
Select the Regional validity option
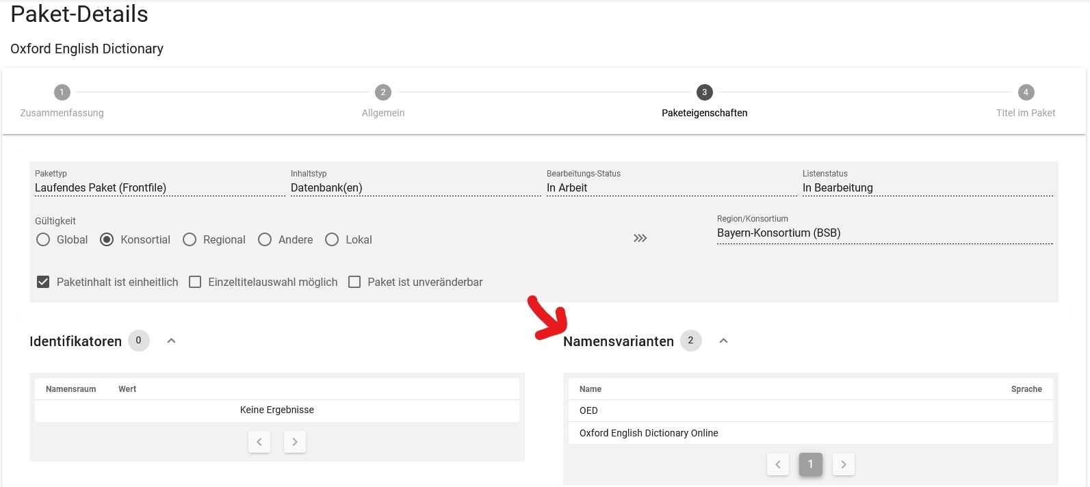point(190,239)
